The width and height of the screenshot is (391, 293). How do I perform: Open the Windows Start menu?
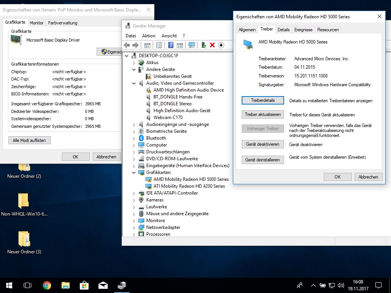point(9,285)
